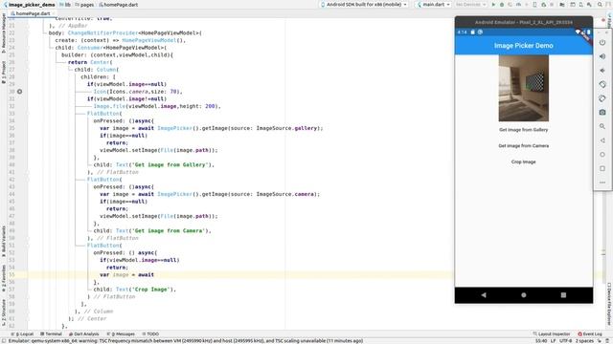This screenshot has width=613, height=344.
Task: Open the Messages tool window tab
Action: [121, 334]
